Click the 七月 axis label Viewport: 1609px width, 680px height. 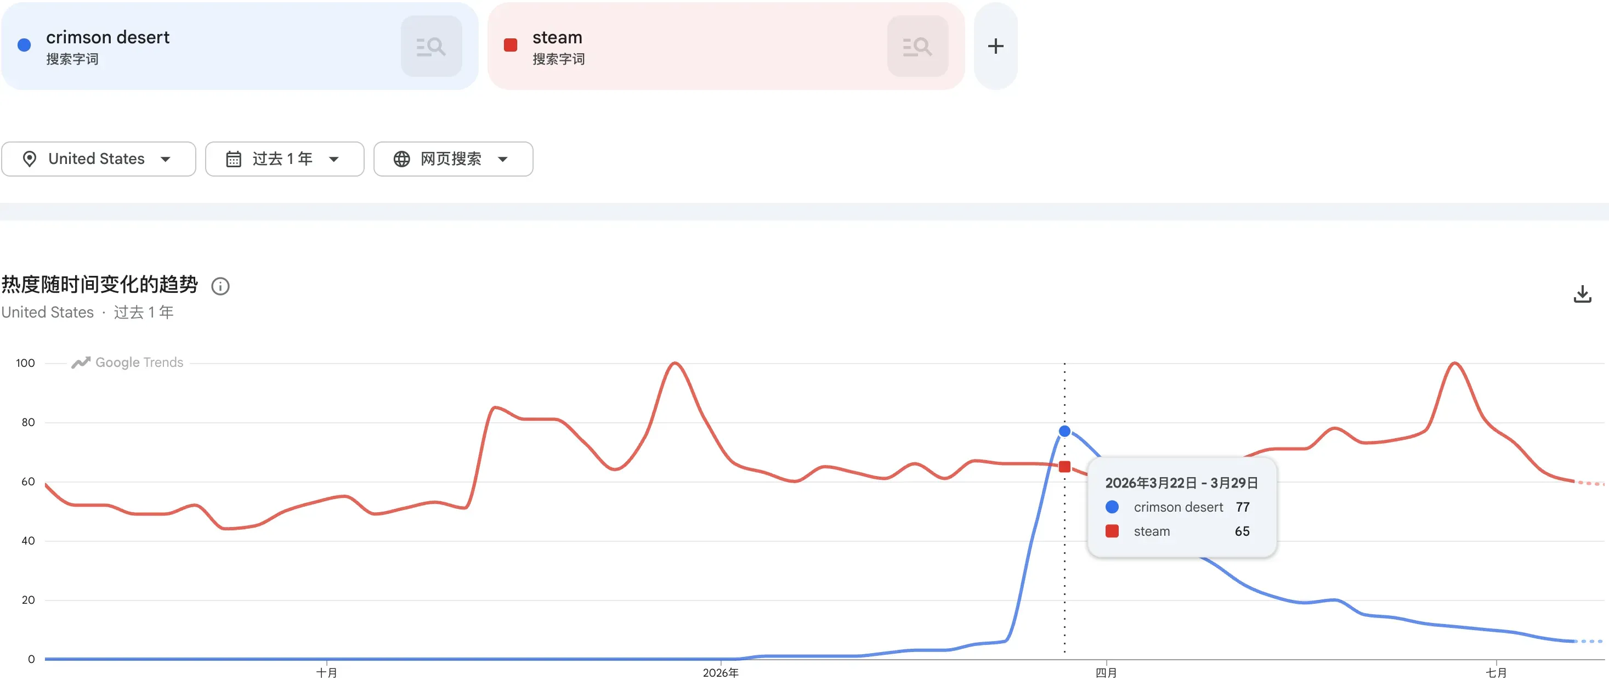tap(1496, 672)
